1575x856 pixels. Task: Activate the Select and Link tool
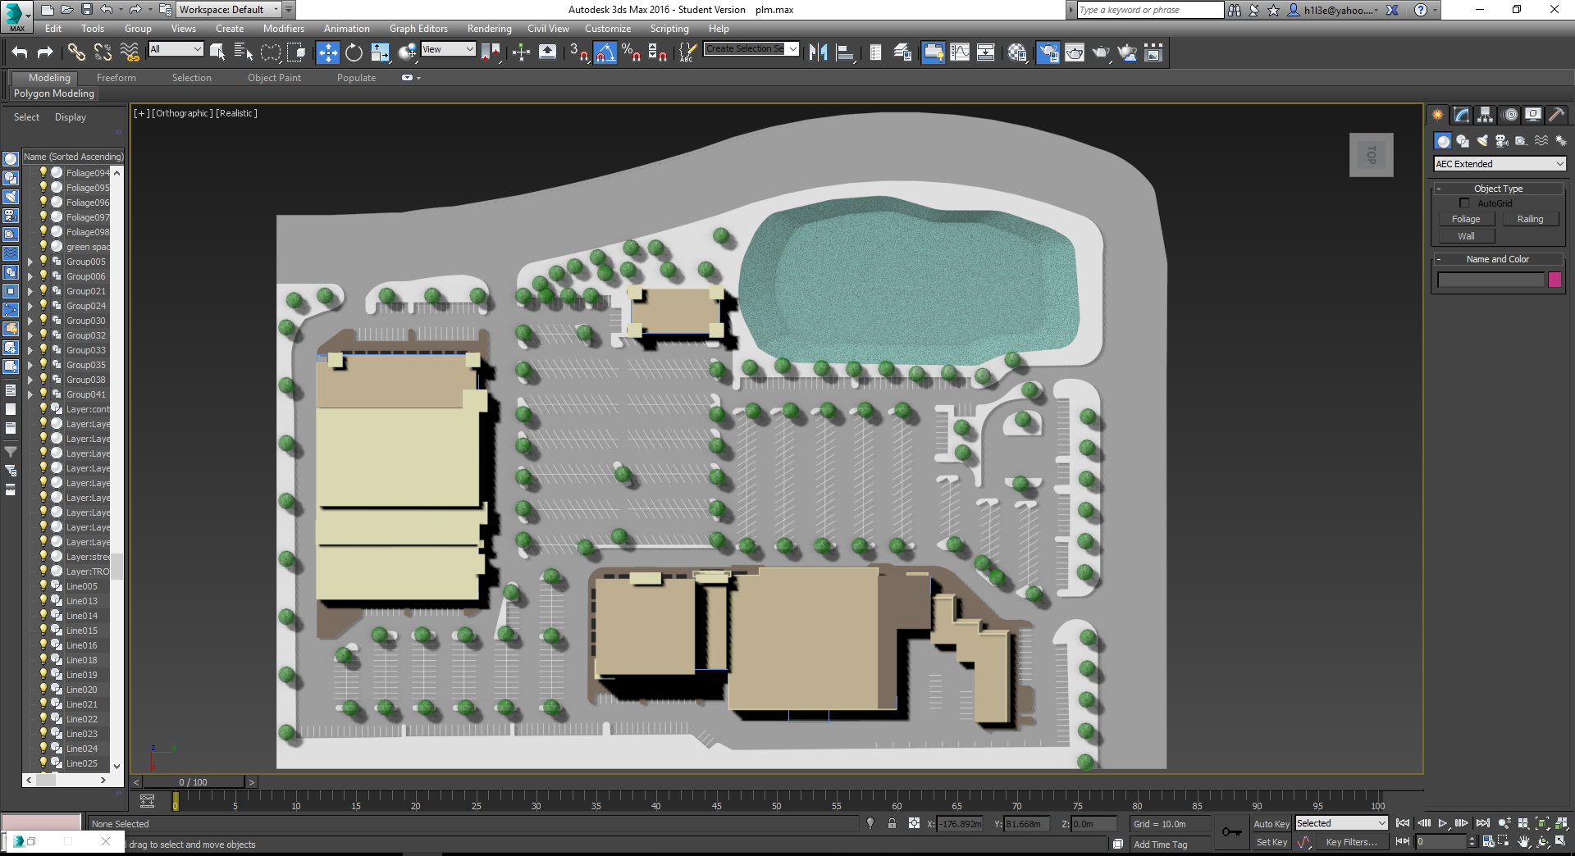click(x=76, y=52)
